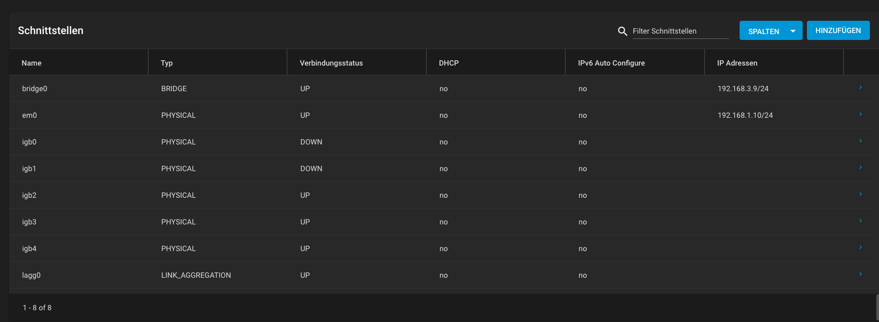Viewport: 879px width, 322px height.
Task: Click the HINZUFÜGEN button
Action: tap(838, 30)
